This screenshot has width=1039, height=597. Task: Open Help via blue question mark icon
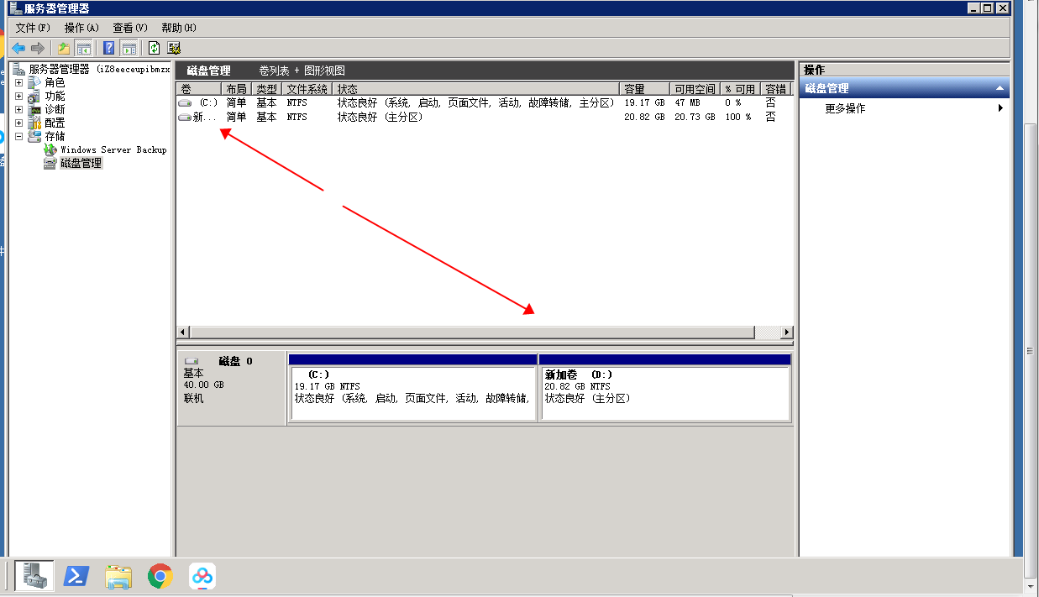pyautogui.click(x=109, y=48)
